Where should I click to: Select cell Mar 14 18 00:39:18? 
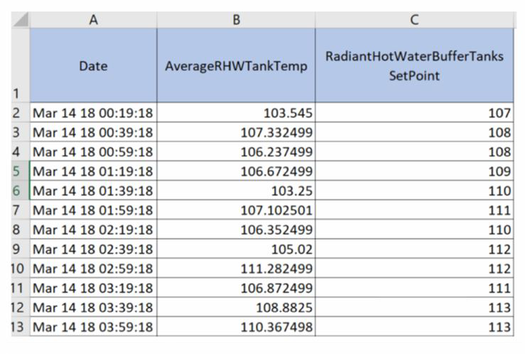[93, 132]
